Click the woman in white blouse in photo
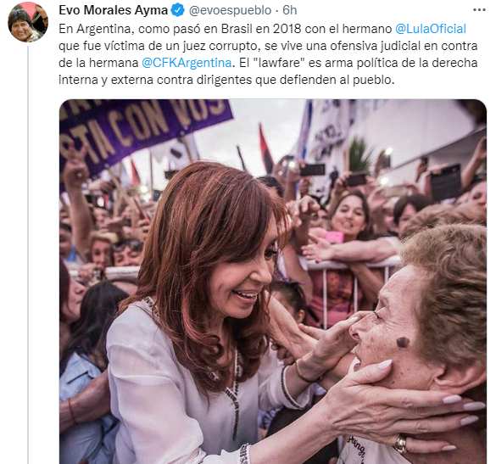Image resolution: width=496 pixels, height=464 pixels. (x=203, y=316)
